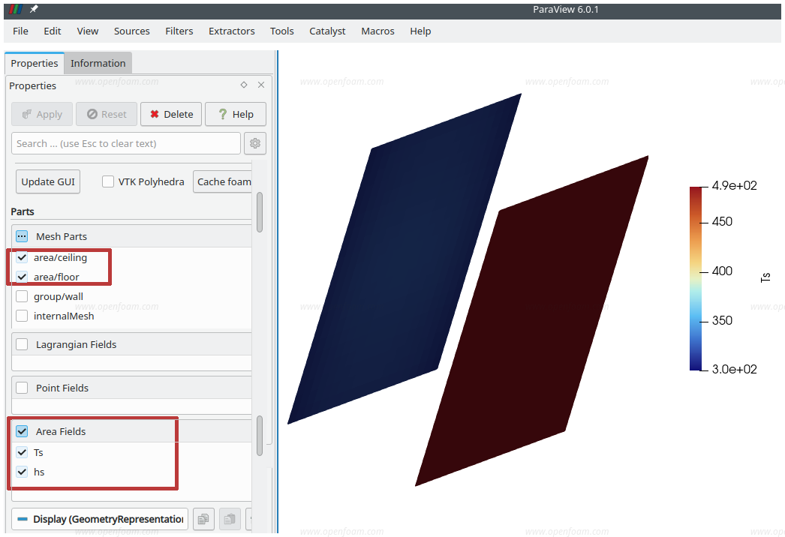Check the internalMesh mesh part
This screenshot has width=785, height=537.
22,316
